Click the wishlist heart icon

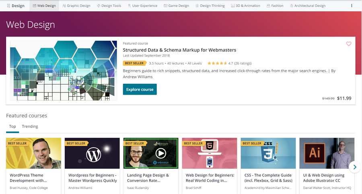tap(349, 44)
